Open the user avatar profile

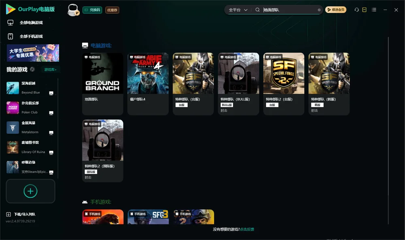(x=73, y=10)
